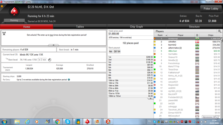
Task: Click the next level in 2 min box
Action: 42,60
